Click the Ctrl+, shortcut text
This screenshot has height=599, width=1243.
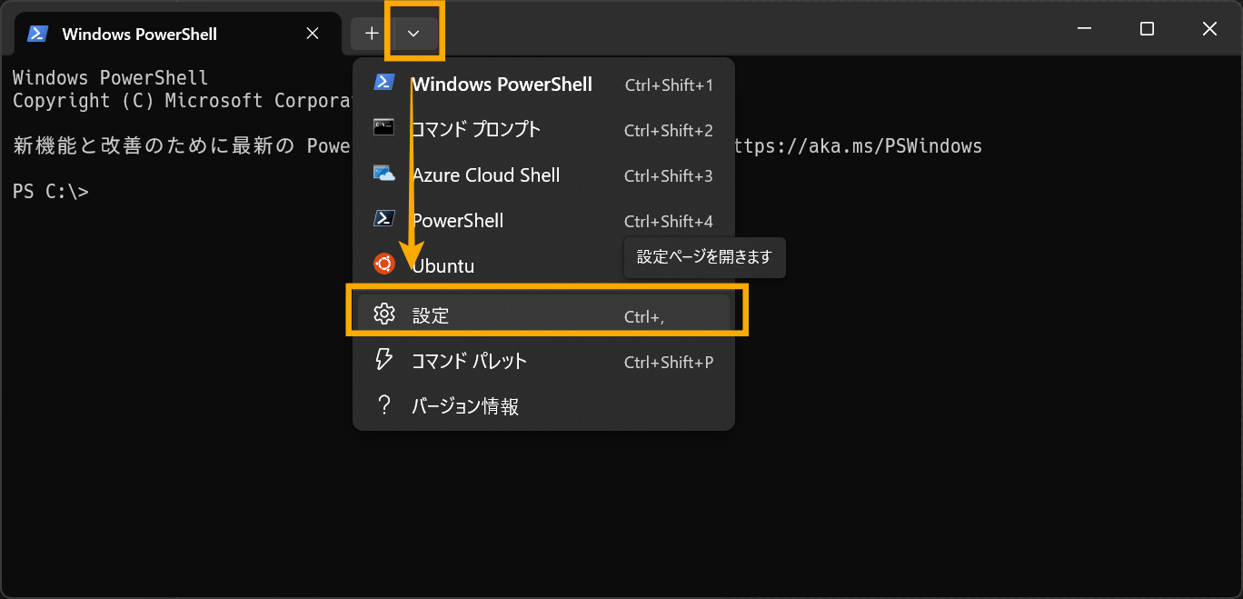click(644, 317)
